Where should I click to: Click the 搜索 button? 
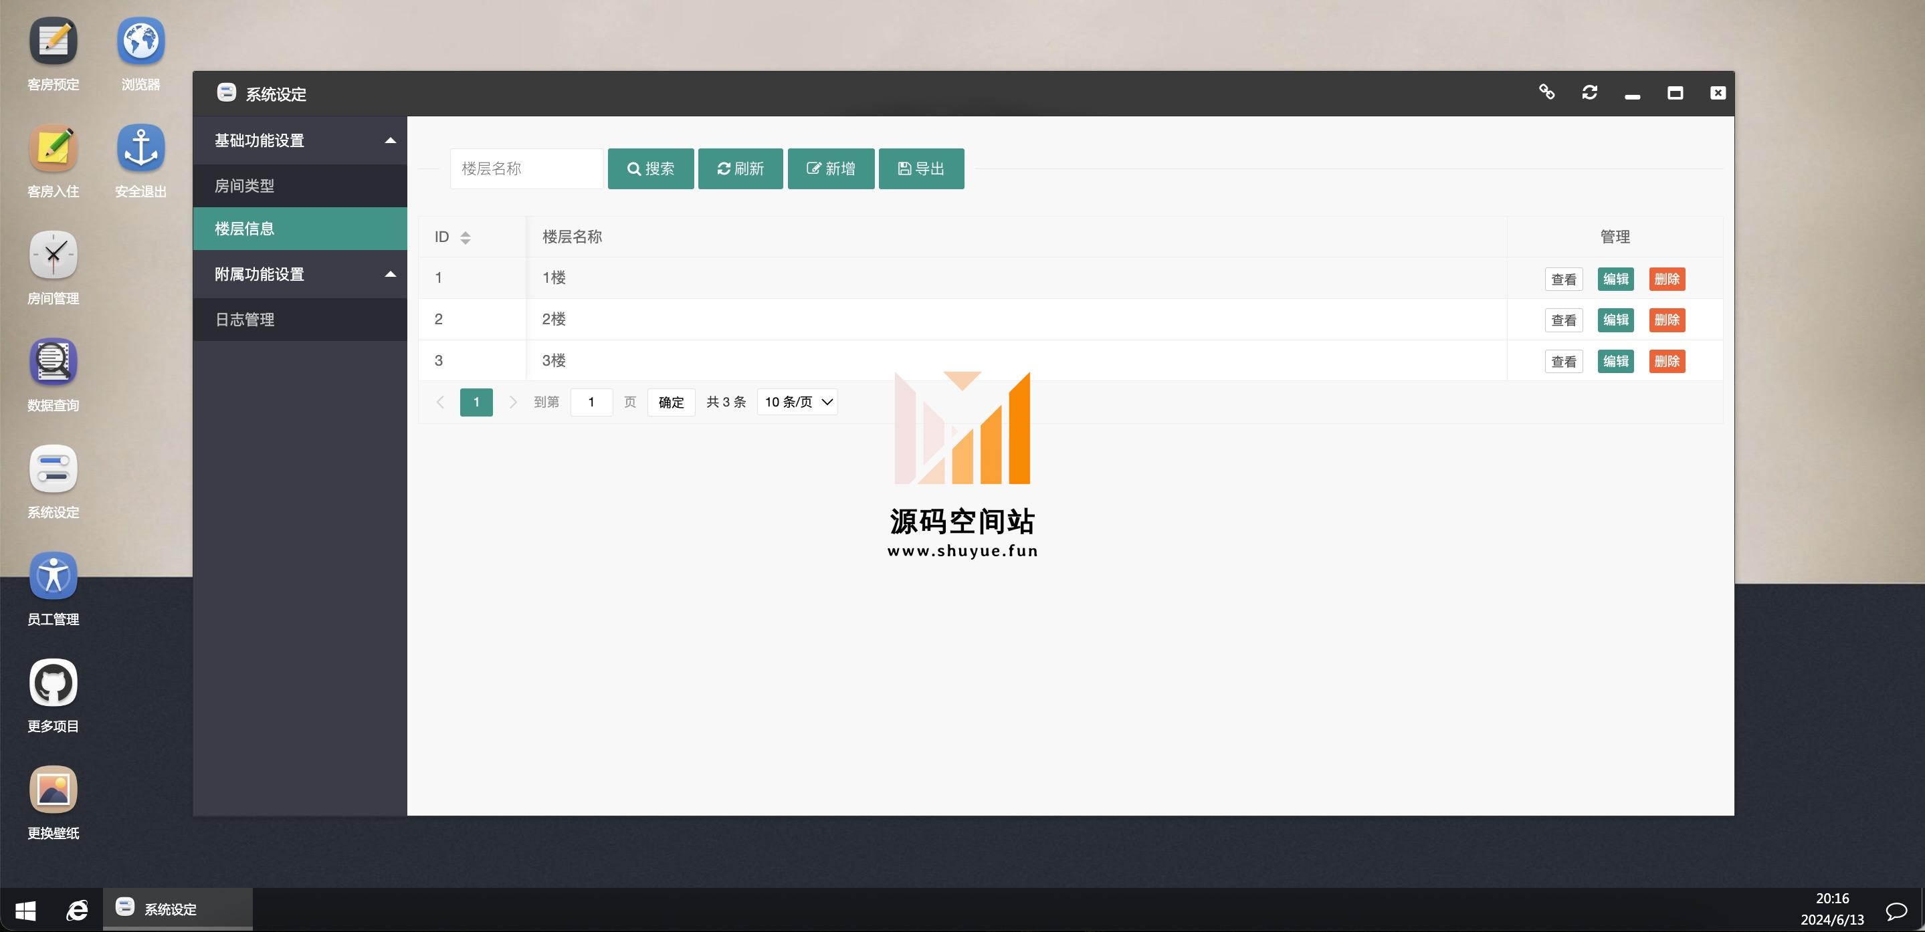click(650, 168)
